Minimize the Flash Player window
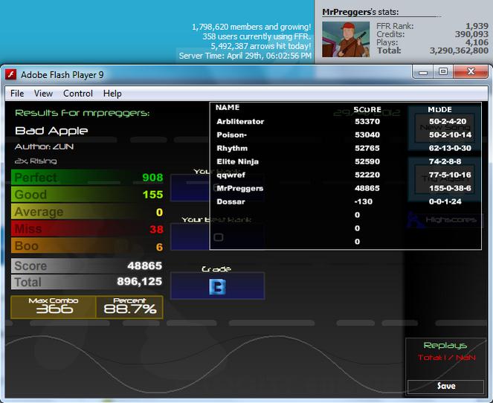The height and width of the screenshot is (403, 493). tap(423, 71)
